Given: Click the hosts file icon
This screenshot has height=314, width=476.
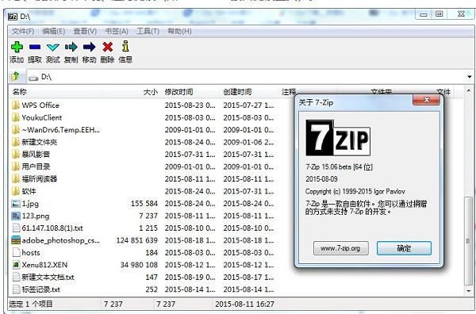Looking at the screenshot, I should tap(16, 252).
